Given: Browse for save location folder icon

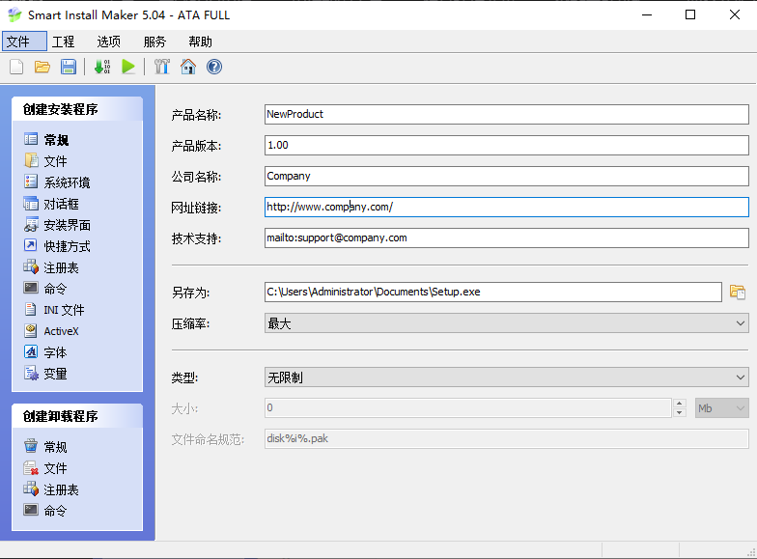Looking at the screenshot, I should (738, 293).
